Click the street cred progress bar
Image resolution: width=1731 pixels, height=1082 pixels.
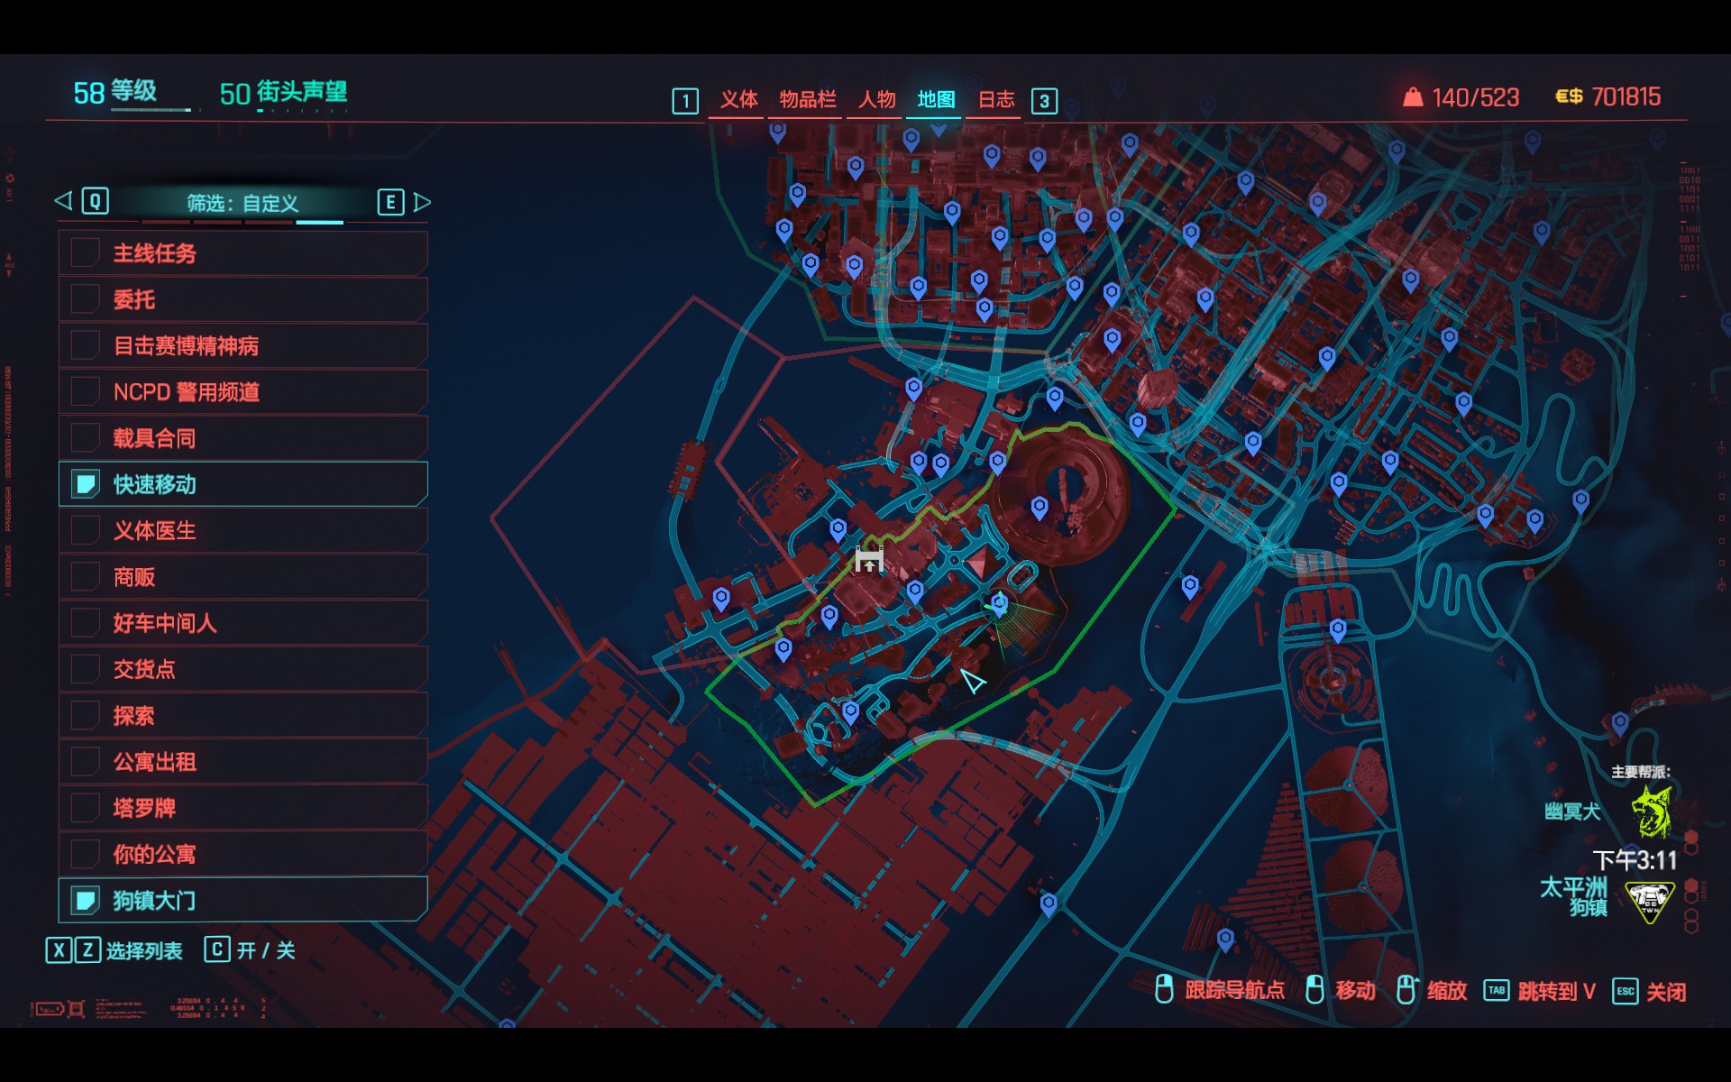coord(302,111)
